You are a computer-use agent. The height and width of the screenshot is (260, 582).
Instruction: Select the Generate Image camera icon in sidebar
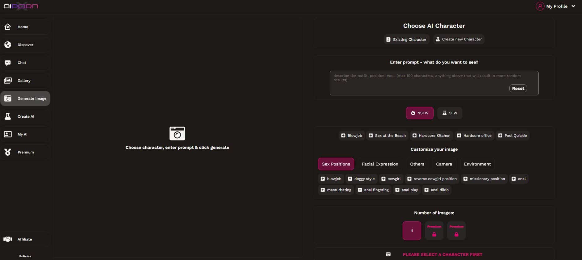[x=8, y=99]
